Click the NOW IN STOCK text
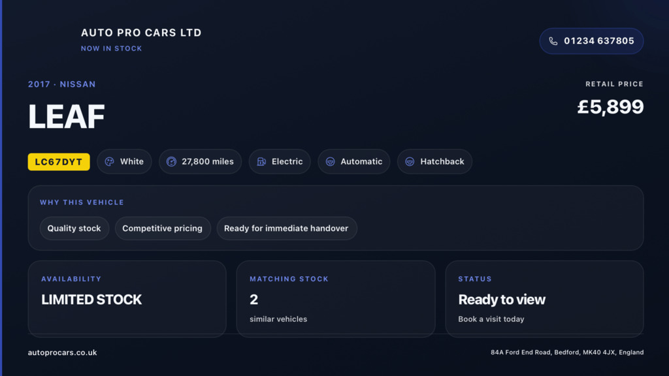 [x=112, y=48]
